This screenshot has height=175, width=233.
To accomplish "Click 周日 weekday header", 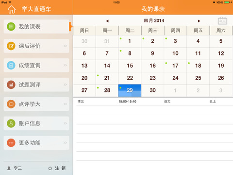I will (x=84, y=31).
